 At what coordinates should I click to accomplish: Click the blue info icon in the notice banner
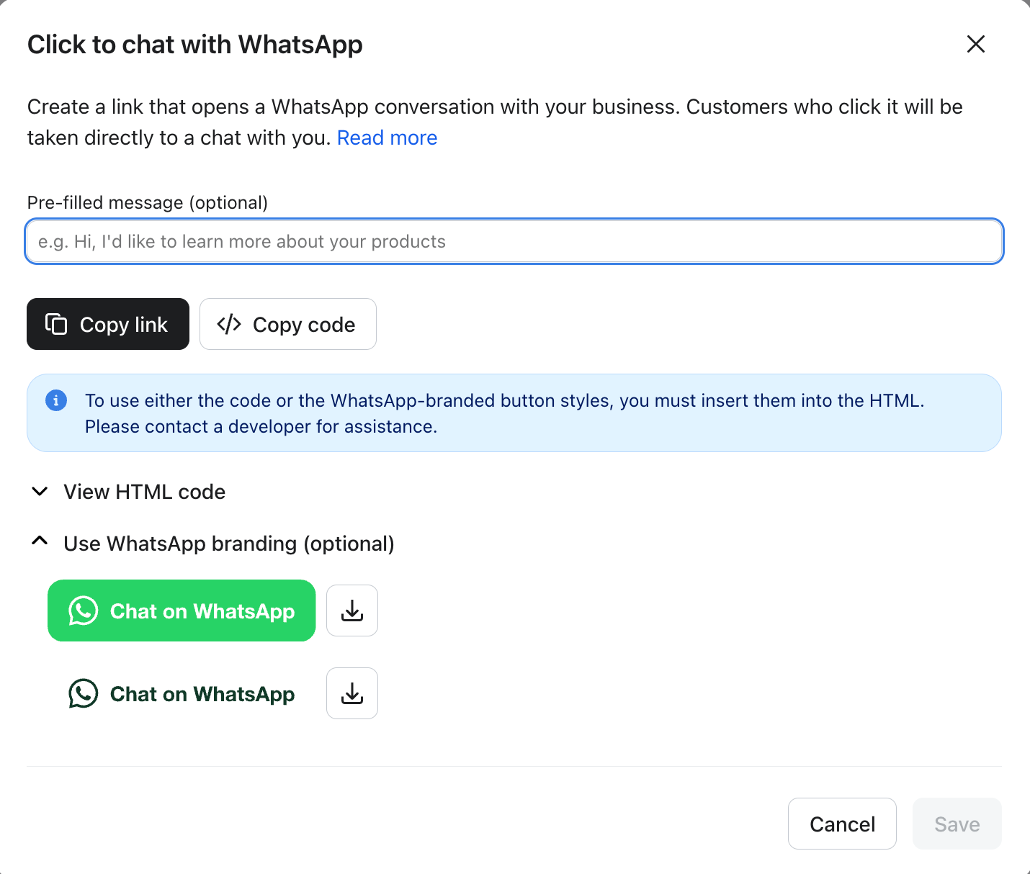(55, 400)
